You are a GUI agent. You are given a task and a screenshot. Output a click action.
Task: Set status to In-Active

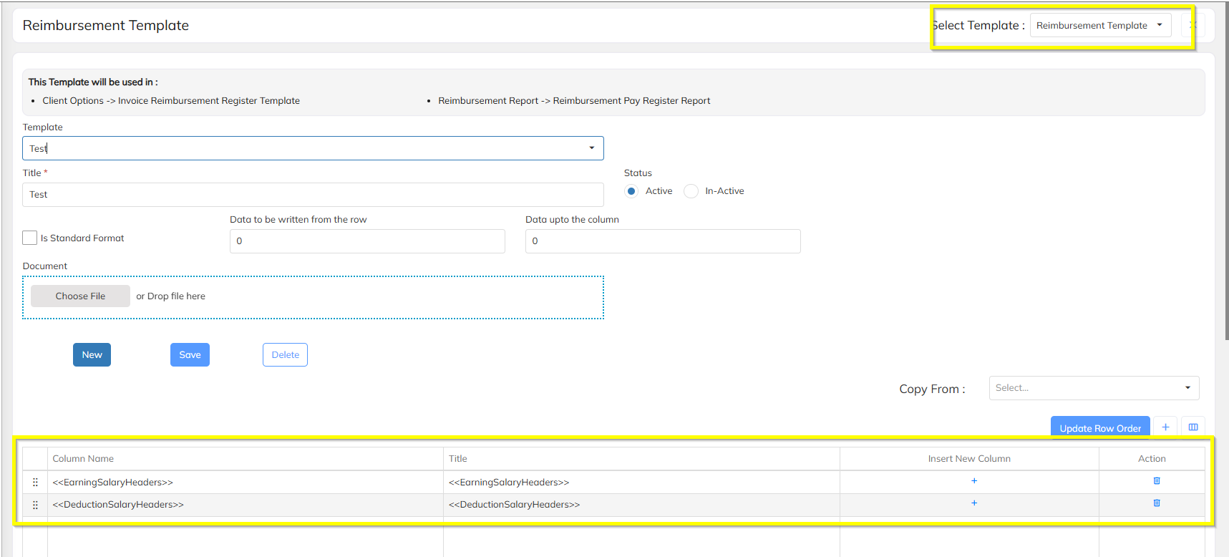click(x=691, y=191)
